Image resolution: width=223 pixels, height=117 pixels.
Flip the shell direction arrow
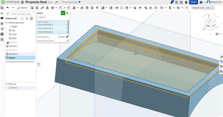coord(67,37)
